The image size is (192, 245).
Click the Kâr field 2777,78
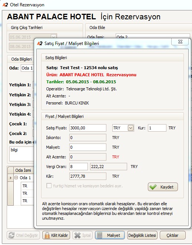tap(88, 176)
